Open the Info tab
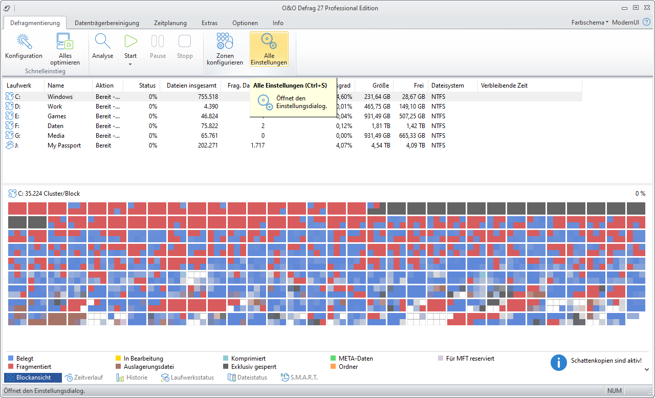The width and height of the screenshot is (655, 398). [278, 23]
